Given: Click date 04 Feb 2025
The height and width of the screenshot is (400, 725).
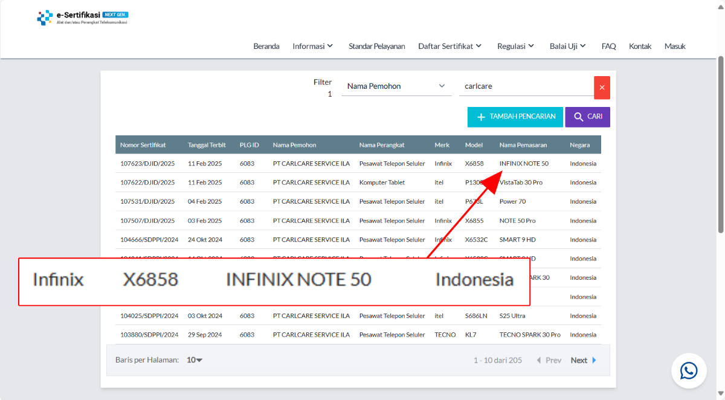Looking at the screenshot, I should click(x=205, y=202).
